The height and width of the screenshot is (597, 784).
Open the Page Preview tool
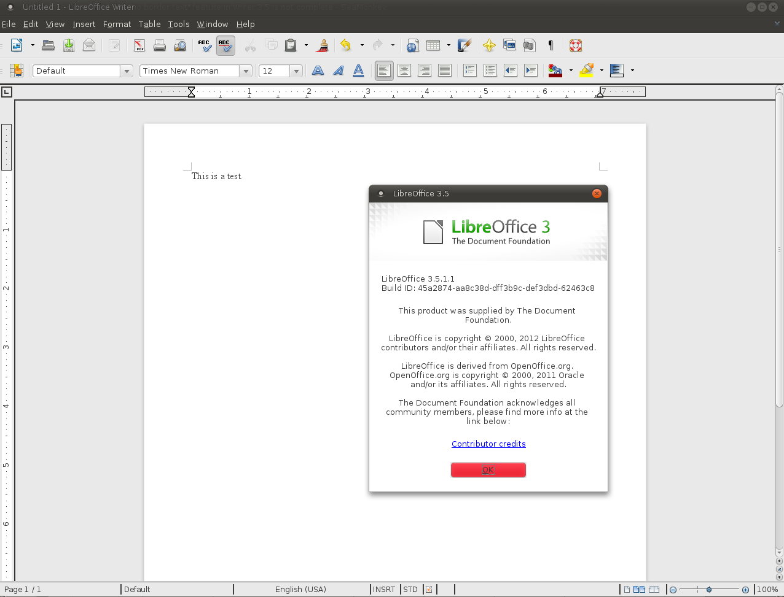[180, 45]
